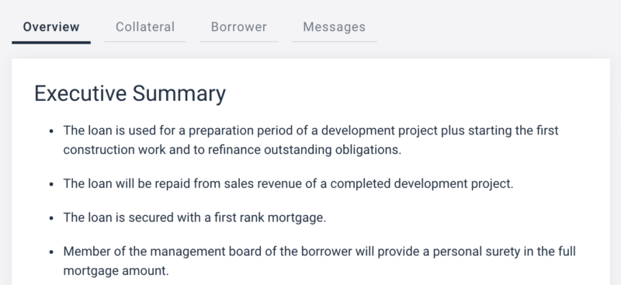621x285 pixels.
Task: Open the Borrower tab
Action: coord(239,27)
